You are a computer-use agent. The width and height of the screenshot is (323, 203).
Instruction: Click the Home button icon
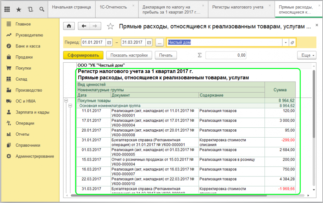point(69,26)
